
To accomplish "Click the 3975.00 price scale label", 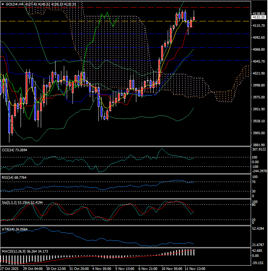I will pyautogui.click(x=259, y=97).
